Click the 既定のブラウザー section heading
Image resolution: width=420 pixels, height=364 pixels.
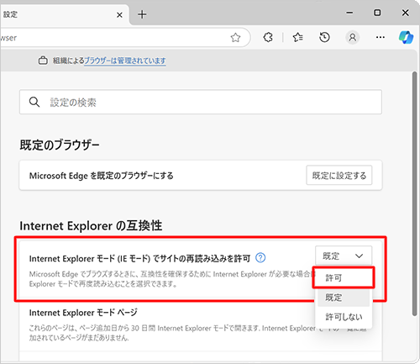click(60, 145)
